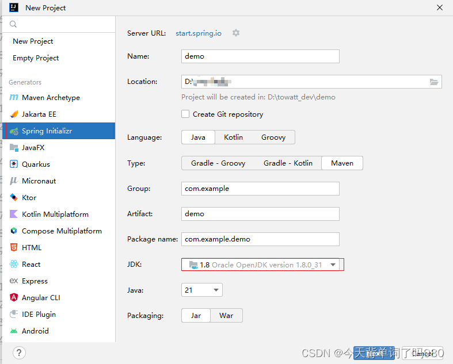The image size is (453, 364).
Task: Click the Ktor diamond icon
Action: click(x=14, y=197)
